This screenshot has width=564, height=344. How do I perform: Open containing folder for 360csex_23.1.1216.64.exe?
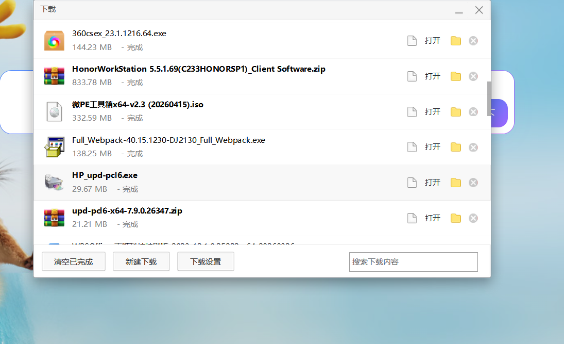coord(456,41)
